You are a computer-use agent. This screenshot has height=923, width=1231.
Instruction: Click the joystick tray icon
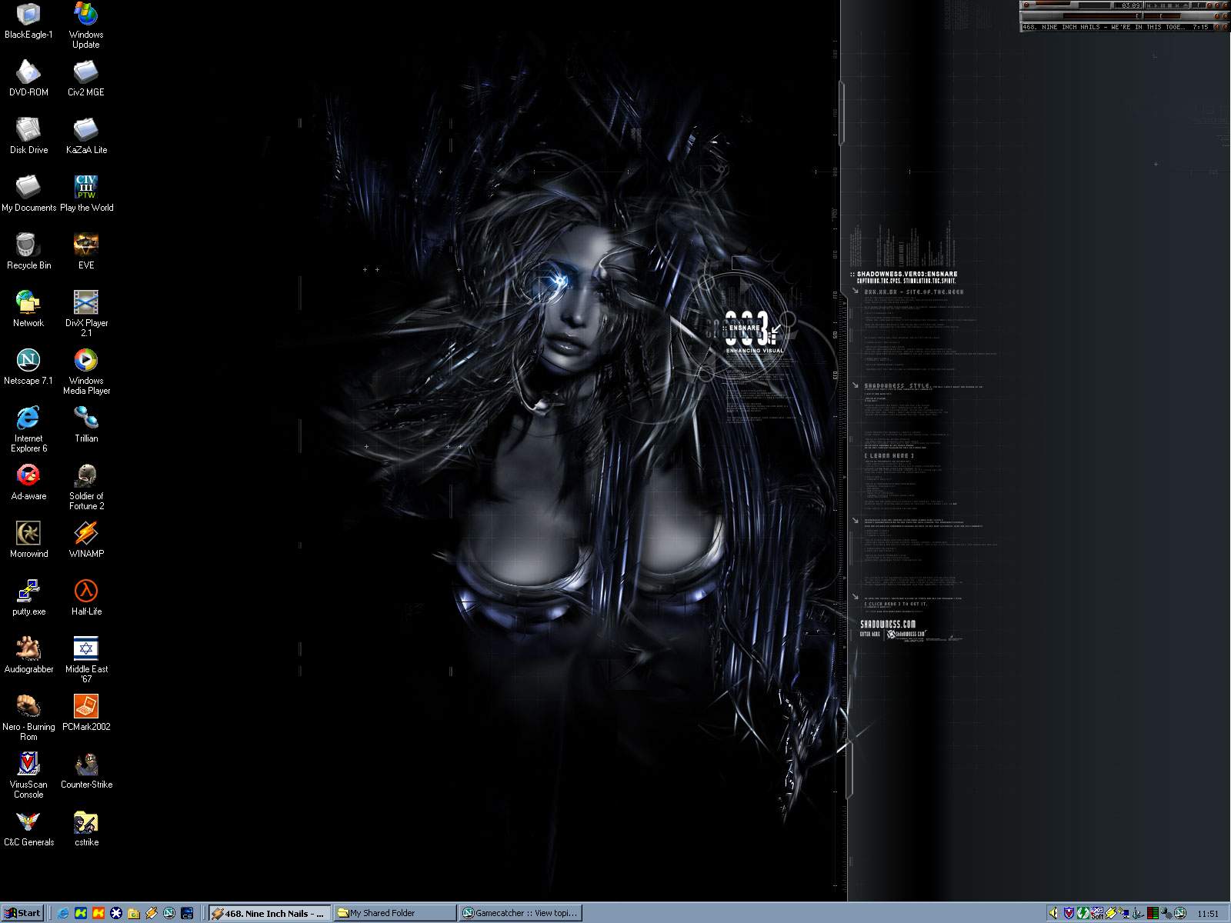(x=1138, y=913)
